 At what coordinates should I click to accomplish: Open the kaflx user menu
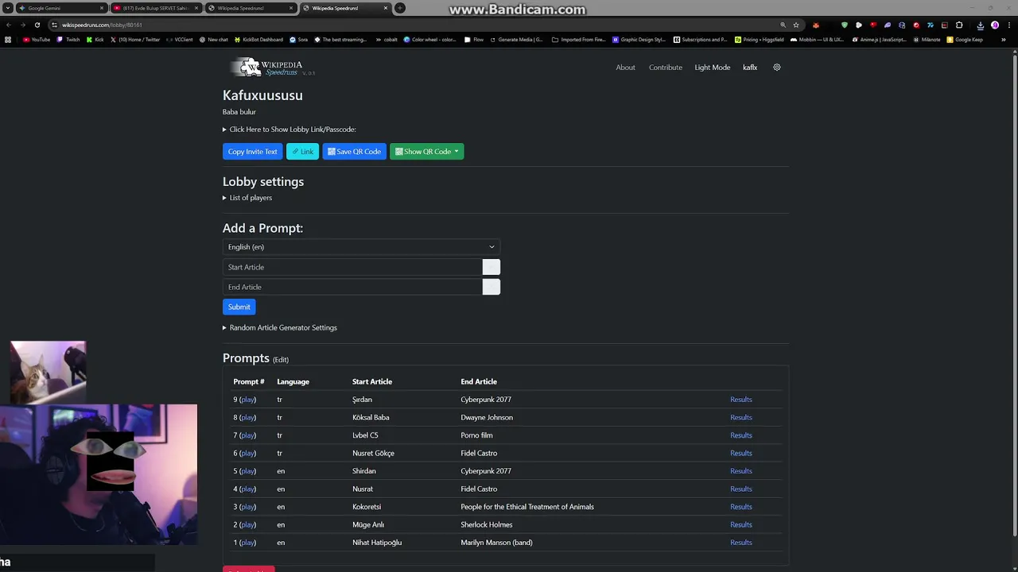coord(750,68)
